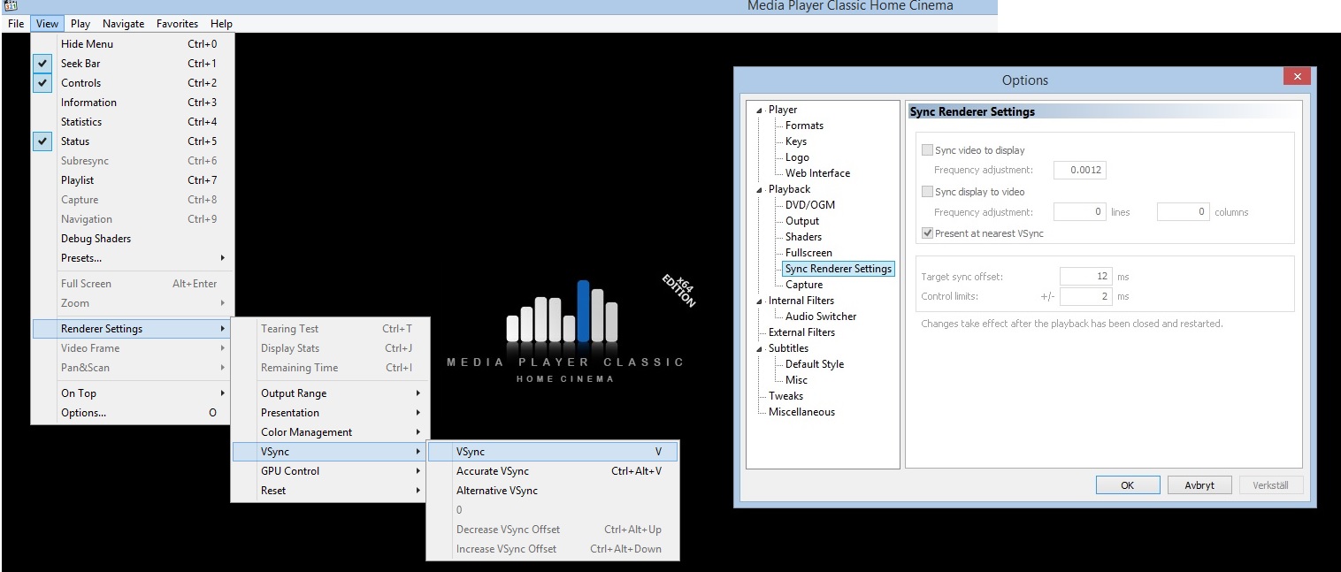Select Keys in Options tree
Screen dimensions: 1341x572
tap(796, 141)
